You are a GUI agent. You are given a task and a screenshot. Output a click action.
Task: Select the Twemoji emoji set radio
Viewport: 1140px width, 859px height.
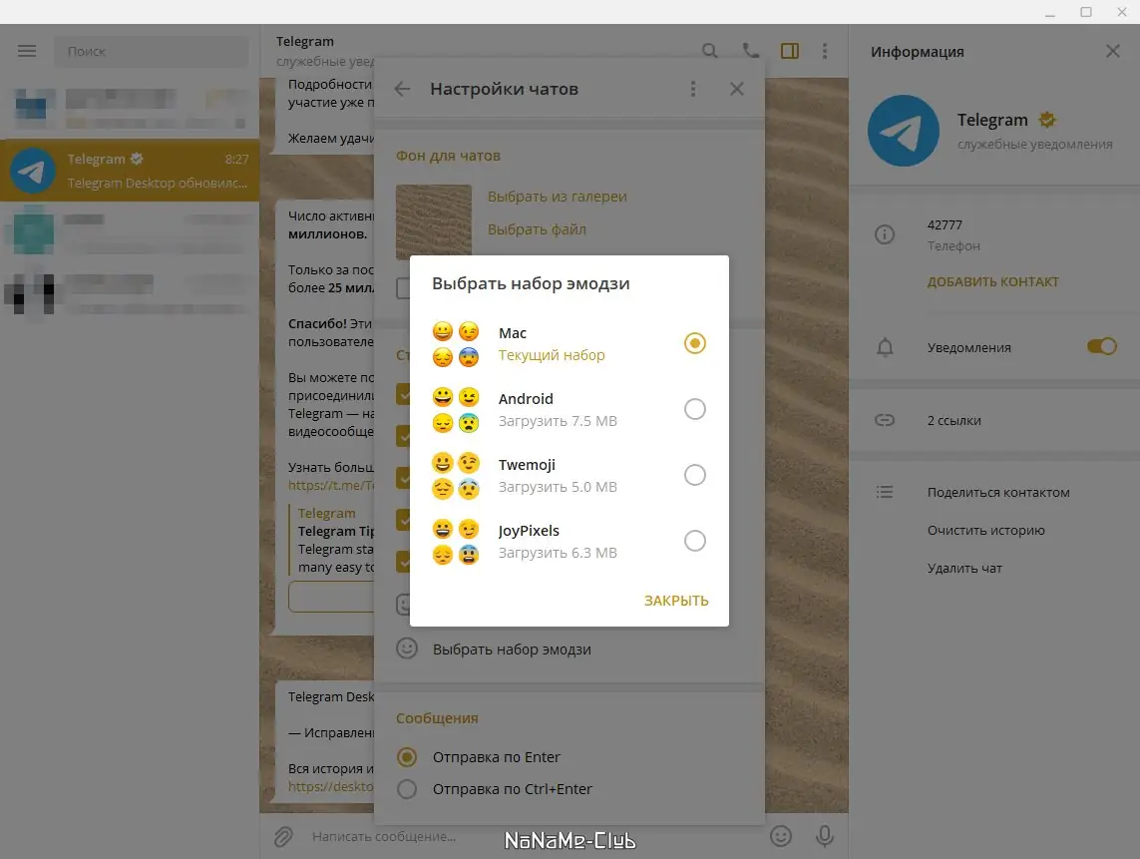(x=695, y=475)
